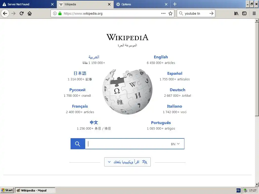Open English Wikipedia link
Viewport: 259px width, 194px height.
tap(161, 57)
